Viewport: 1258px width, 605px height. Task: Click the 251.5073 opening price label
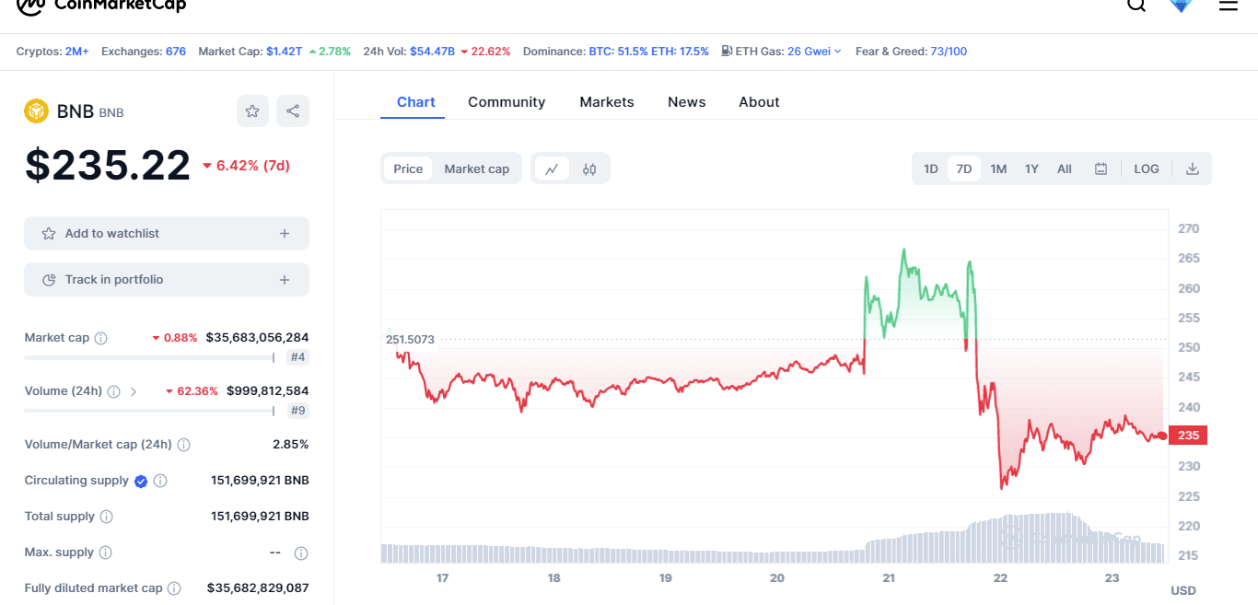410,340
